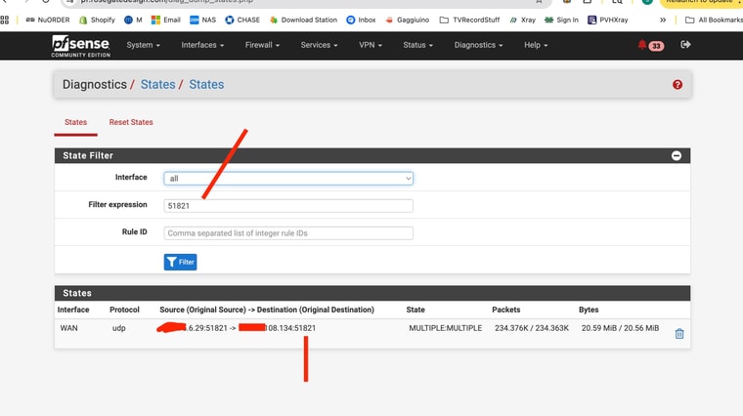Viewport: 743px width, 416px height.
Task: Click the Filter expression field
Action: 288,206
